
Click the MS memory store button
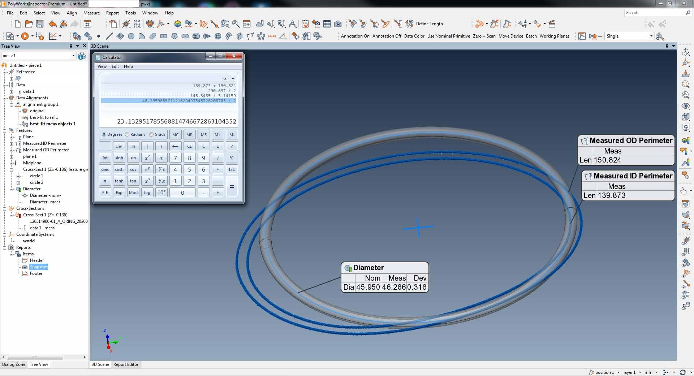pos(204,135)
